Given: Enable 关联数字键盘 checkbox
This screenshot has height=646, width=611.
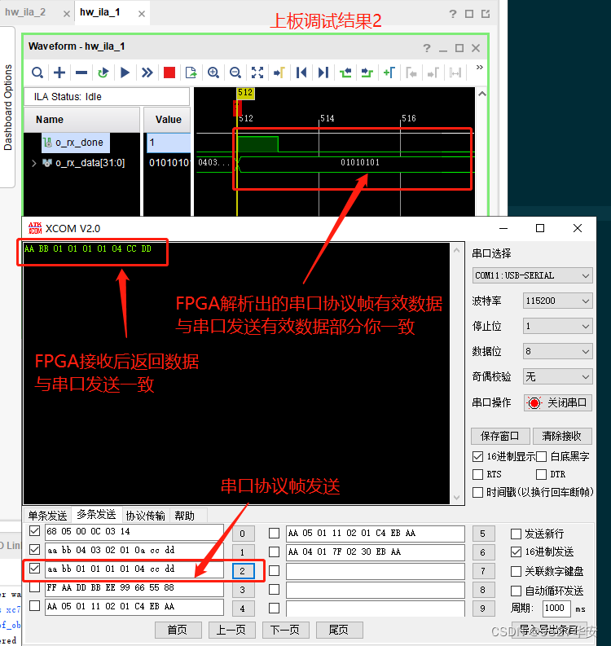Looking at the screenshot, I should click(x=516, y=571).
